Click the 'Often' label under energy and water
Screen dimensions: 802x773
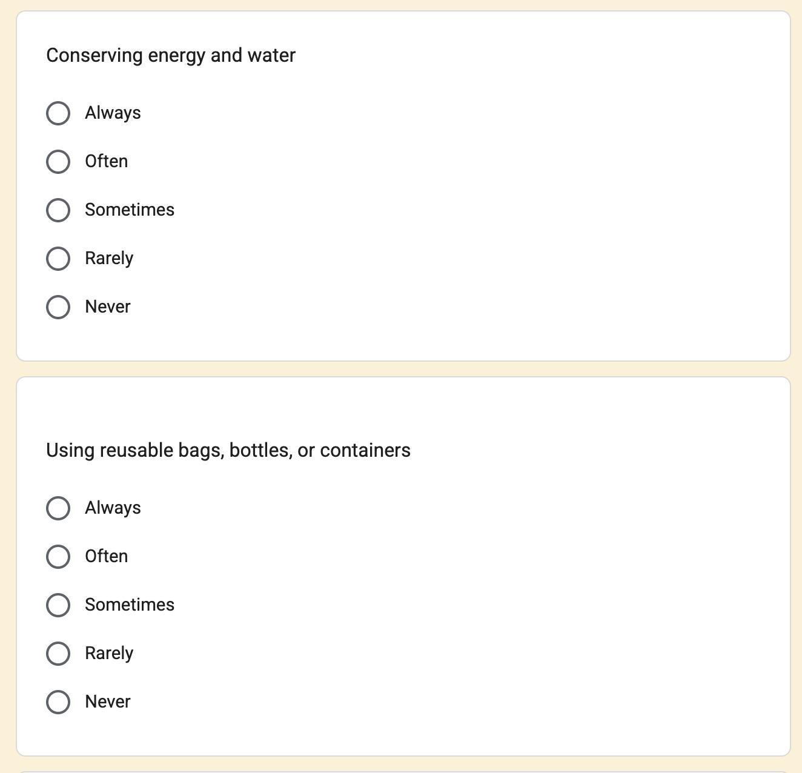107,162
